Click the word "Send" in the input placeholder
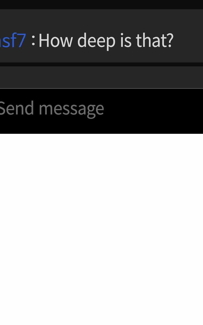This screenshot has width=203, height=325. (17, 108)
